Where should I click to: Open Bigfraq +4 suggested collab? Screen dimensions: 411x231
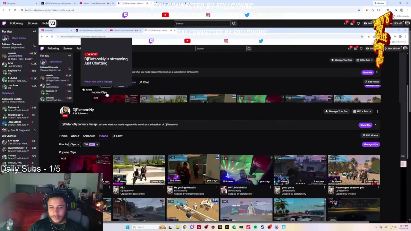click(x=19, y=109)
